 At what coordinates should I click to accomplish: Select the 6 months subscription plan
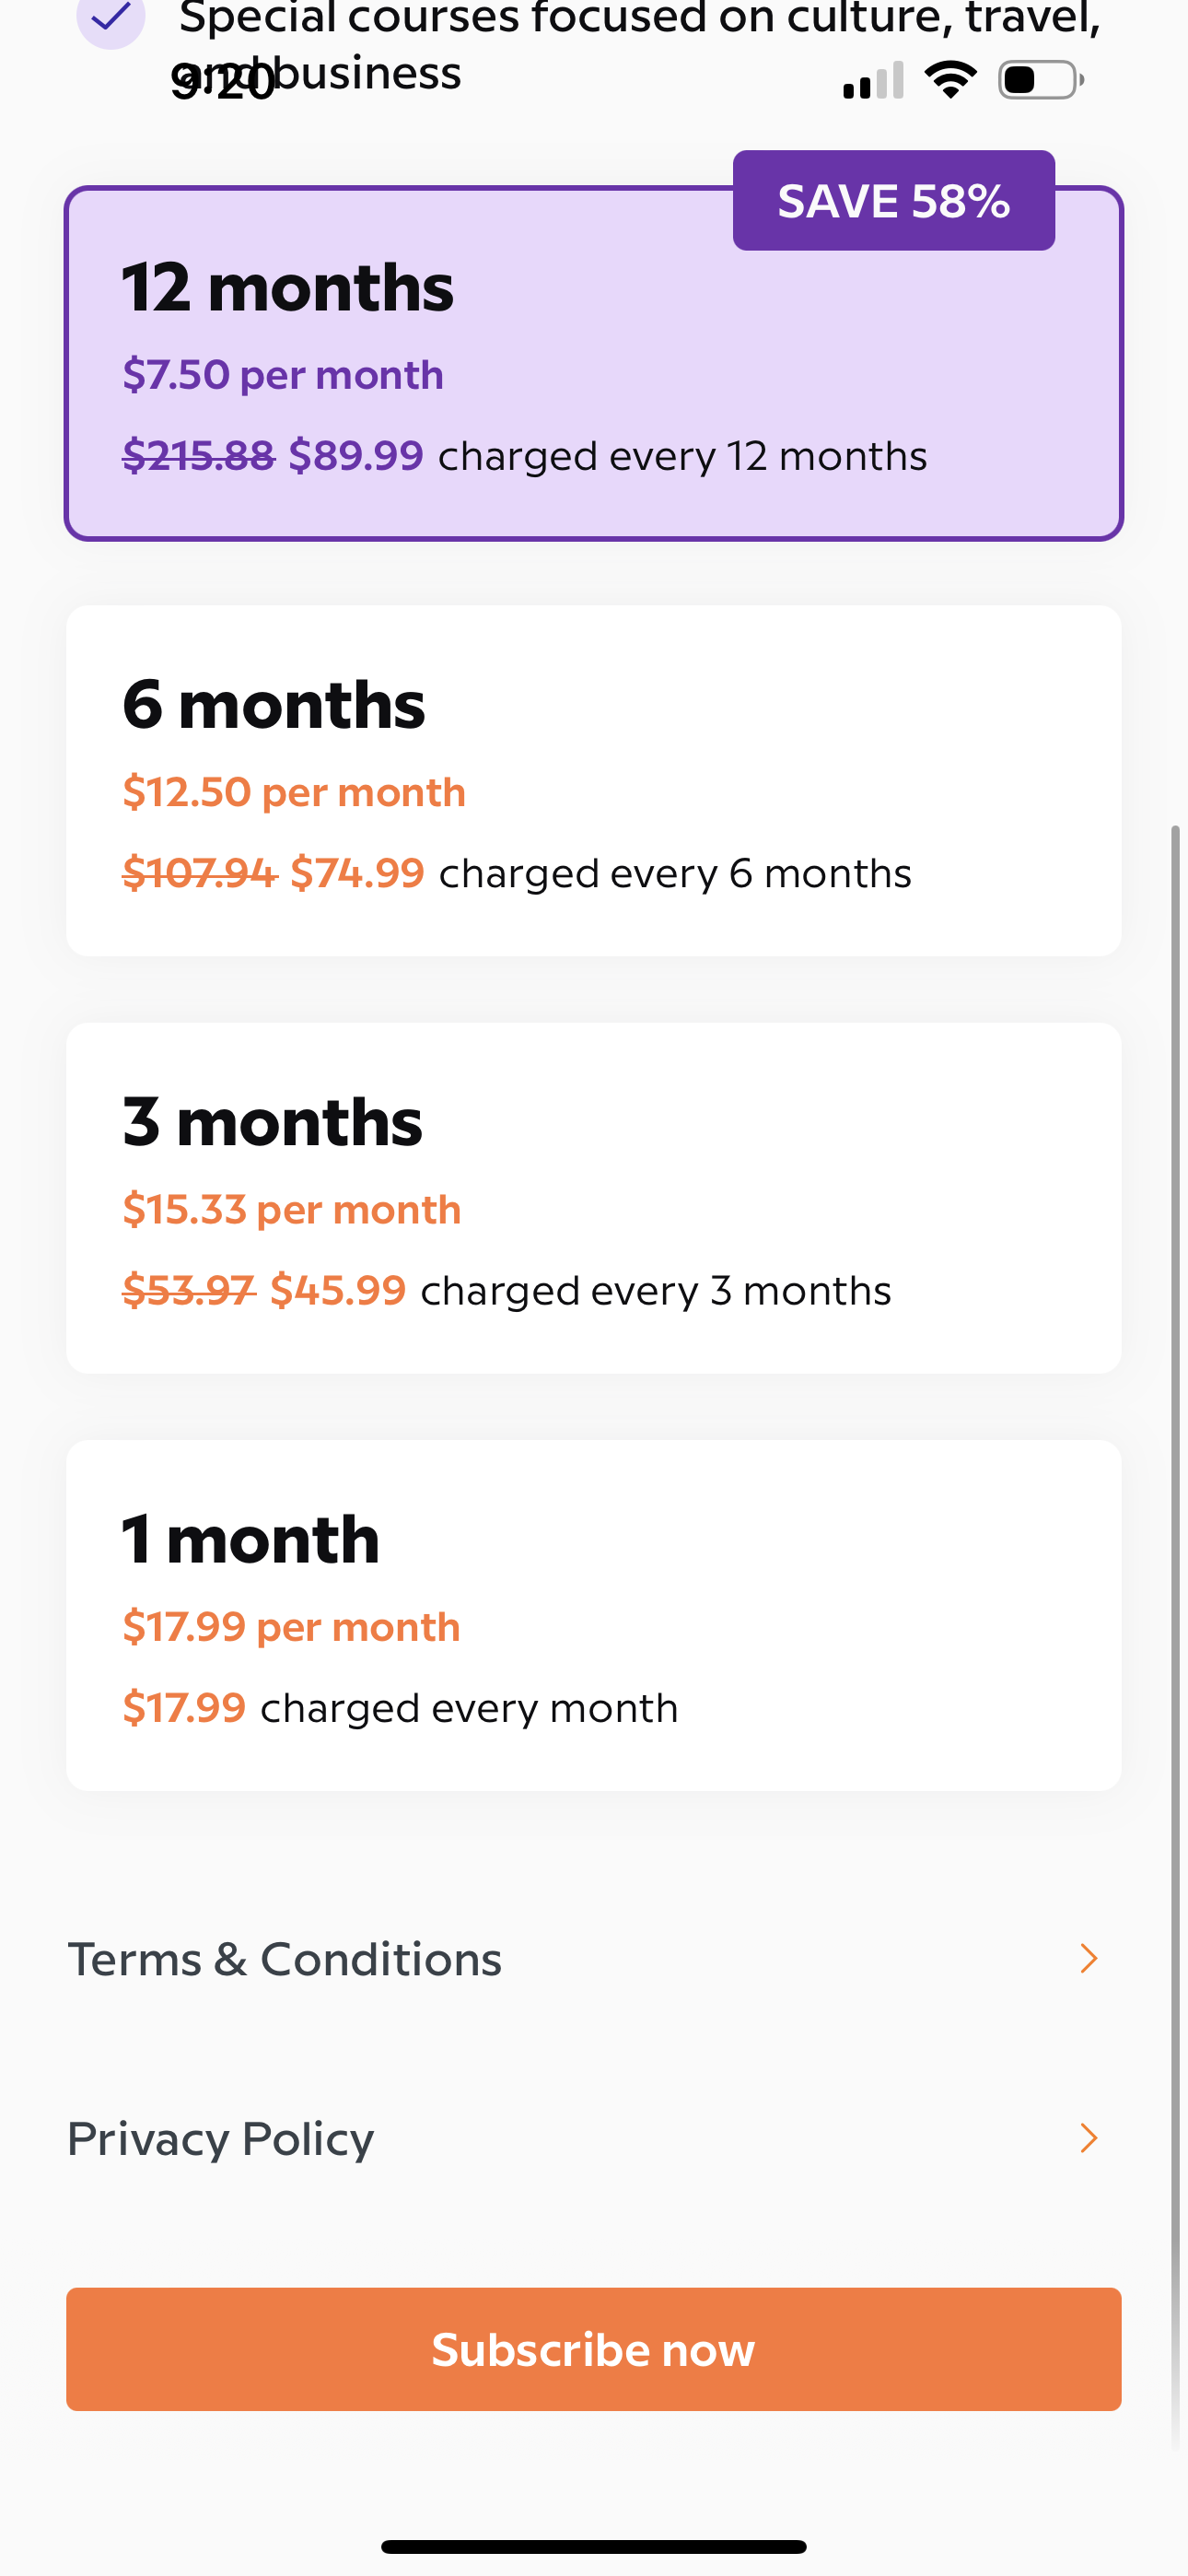[594, 780]
